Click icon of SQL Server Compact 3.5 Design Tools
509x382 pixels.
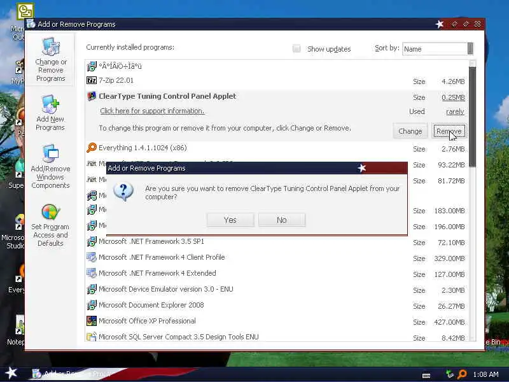(92, 337)
